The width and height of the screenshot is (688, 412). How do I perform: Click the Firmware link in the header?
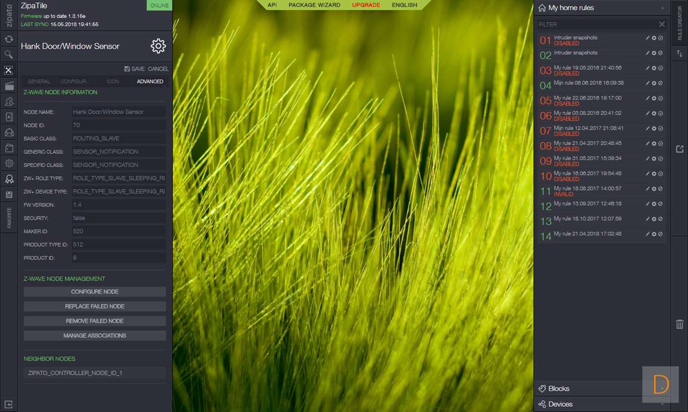coord(31,16)
